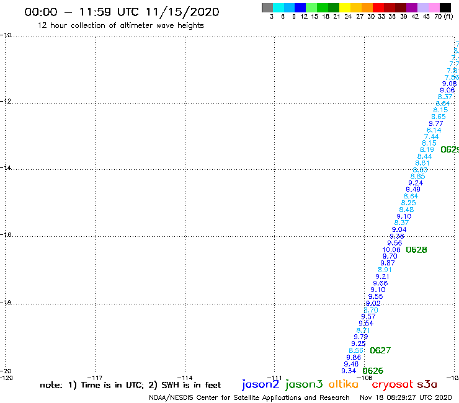The image size is (459, 403).
Task: Click the title '00:00 – 11:59 UTC 11/15/2020'
Action: pyautogui.click(x=122, y=12)
